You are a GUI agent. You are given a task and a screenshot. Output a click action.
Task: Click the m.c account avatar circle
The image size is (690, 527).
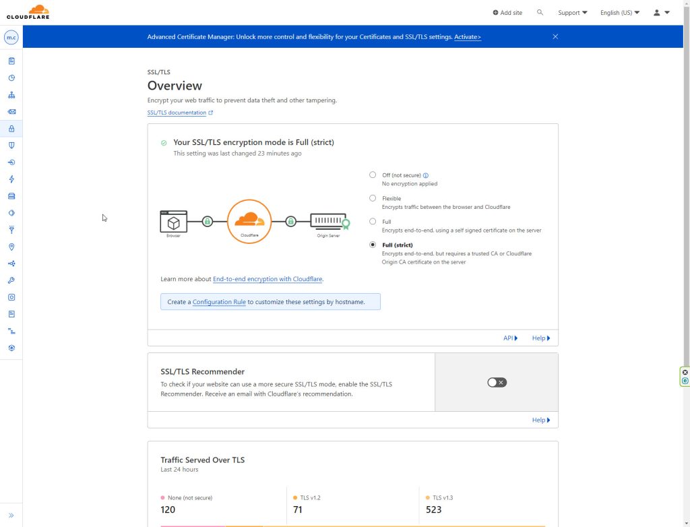click(11, 38)
